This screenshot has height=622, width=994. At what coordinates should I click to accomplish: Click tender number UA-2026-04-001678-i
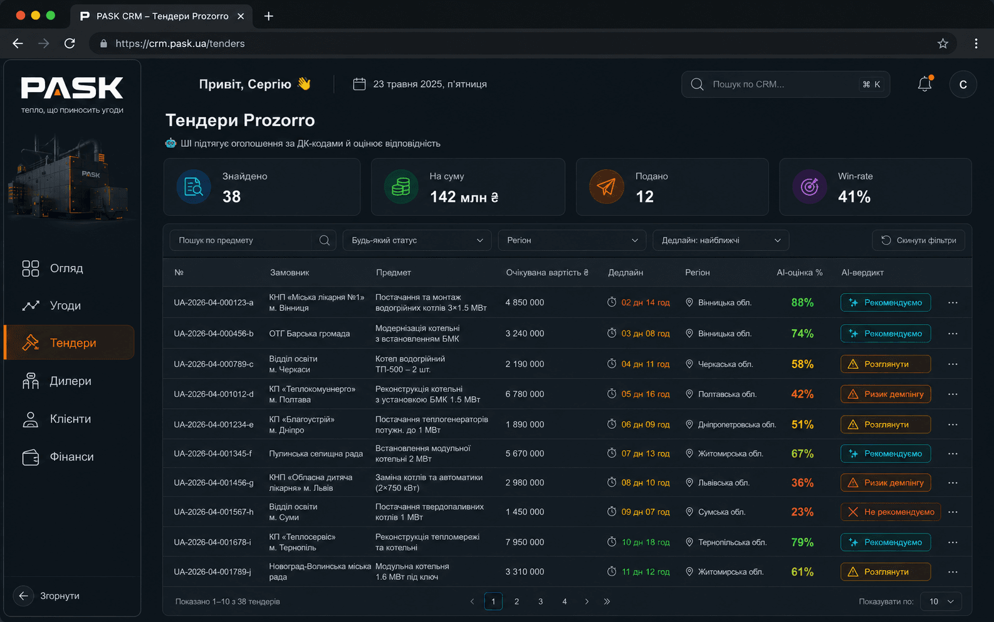[212, 542]
